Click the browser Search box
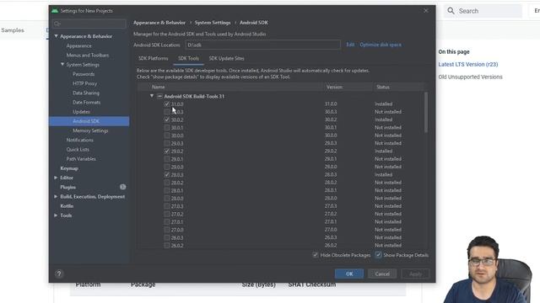Viewport: 540px width, 303px height. [483, 11]
